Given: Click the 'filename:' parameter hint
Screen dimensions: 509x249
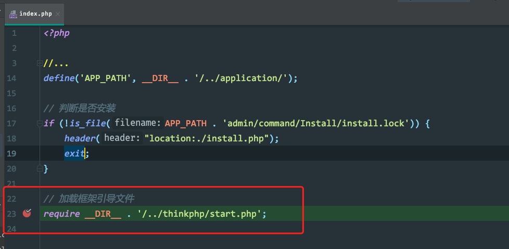Looking at the screenshot, I should pyautogui.click(x=138, y=123).
